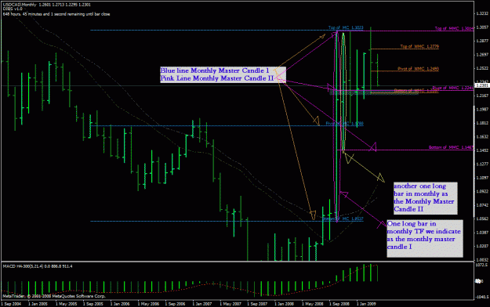
Task: Select the 'Top of WMC 1.2779' orange label
Action: pyautogui.click(x=419, y=46)
